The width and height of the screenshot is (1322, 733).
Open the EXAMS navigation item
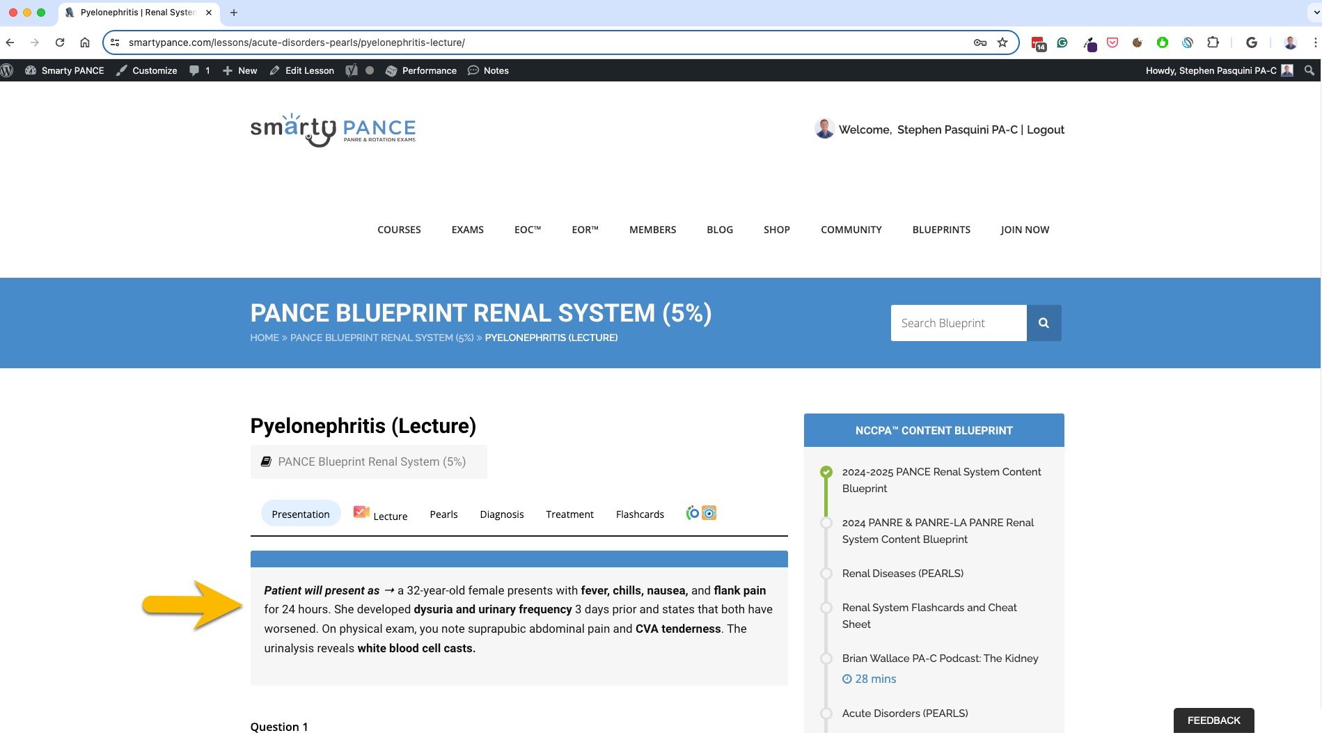(467, 230)
